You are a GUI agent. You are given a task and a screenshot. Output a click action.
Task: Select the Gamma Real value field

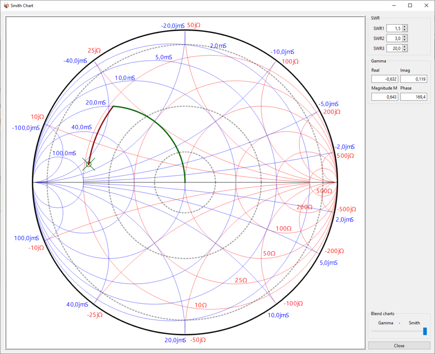click(x=384, y=79)
